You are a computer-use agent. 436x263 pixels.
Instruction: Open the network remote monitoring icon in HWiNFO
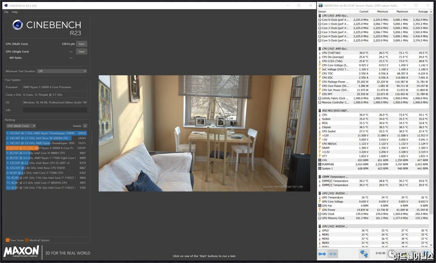[x=364, y=254]
